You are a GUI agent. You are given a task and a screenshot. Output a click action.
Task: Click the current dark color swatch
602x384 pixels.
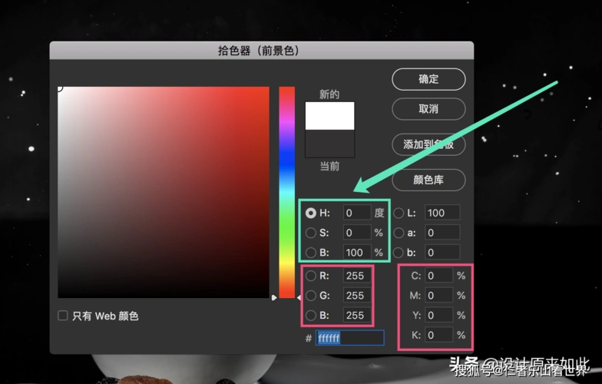pos(330,144)
